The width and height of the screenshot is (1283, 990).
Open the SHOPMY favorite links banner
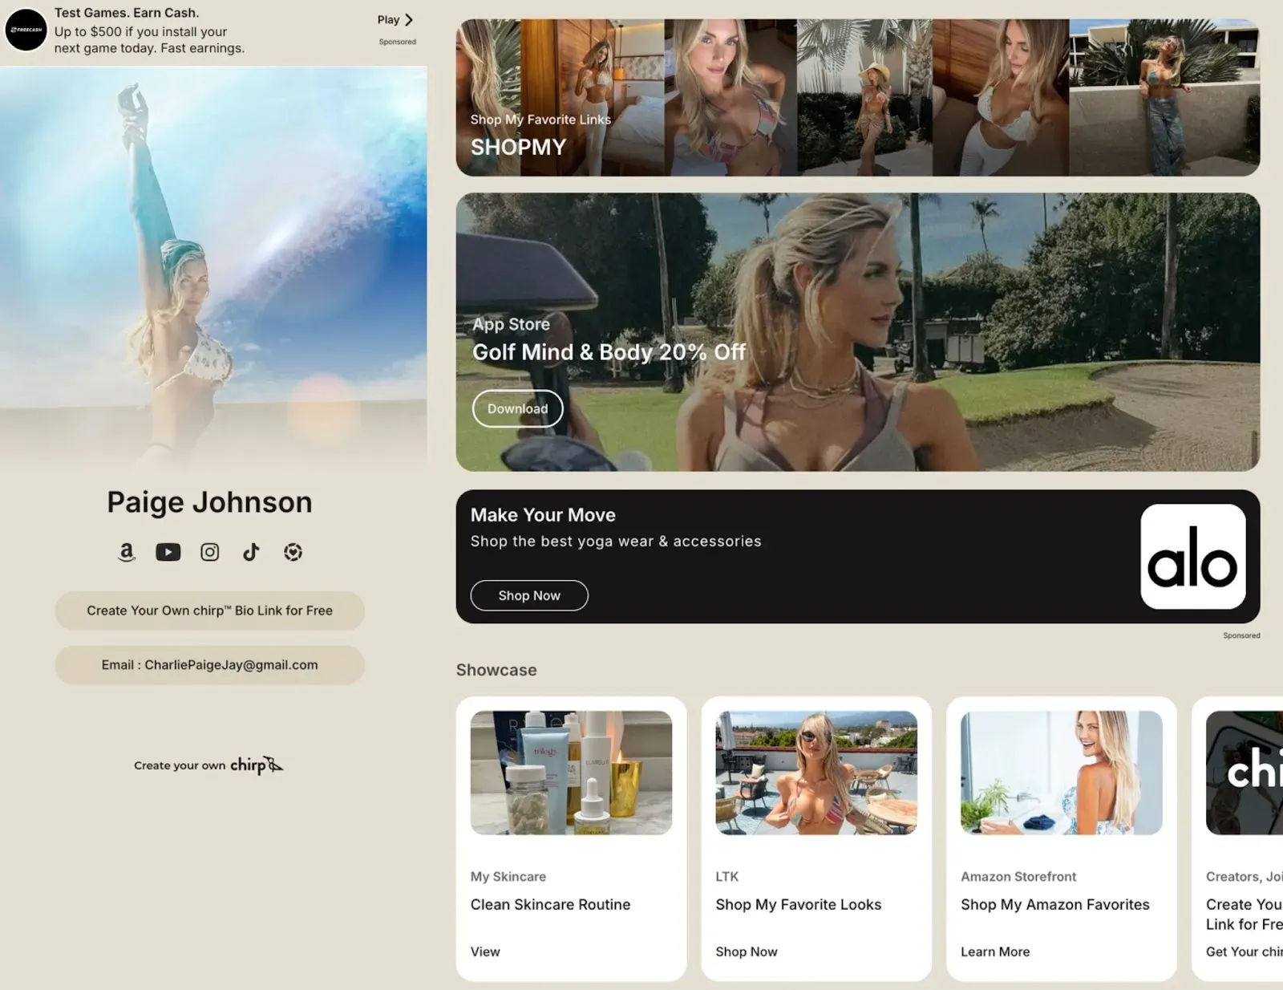click(857, 97)
